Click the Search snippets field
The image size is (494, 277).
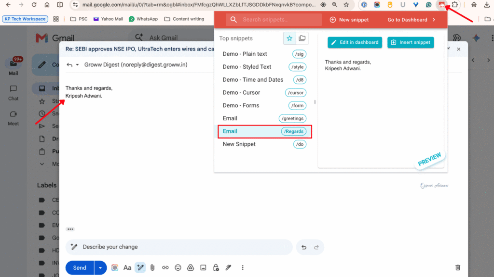pos(274,19)
